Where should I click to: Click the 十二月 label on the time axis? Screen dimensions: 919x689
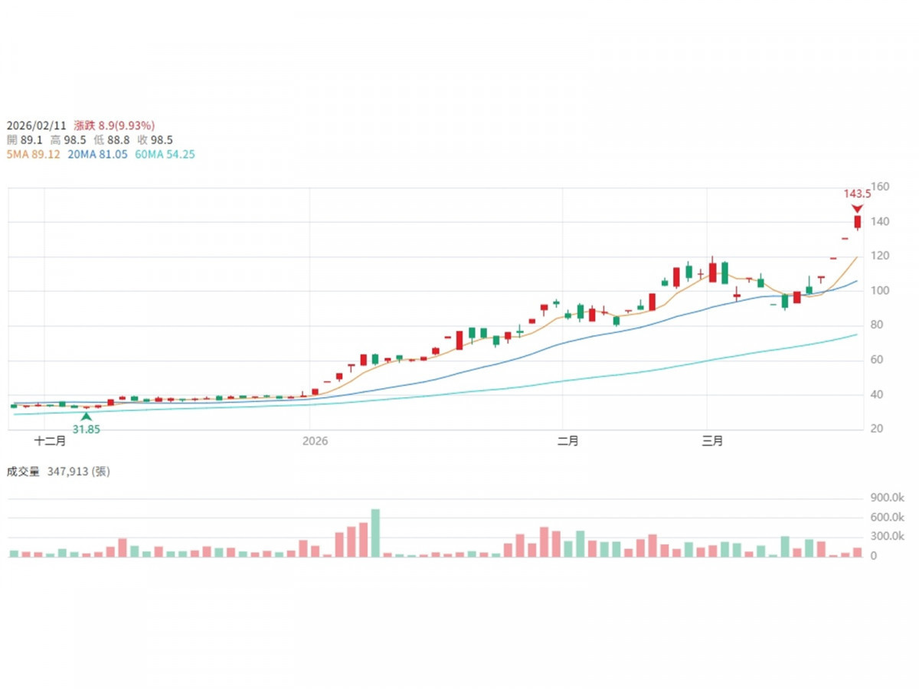click(x=51, y=441)
